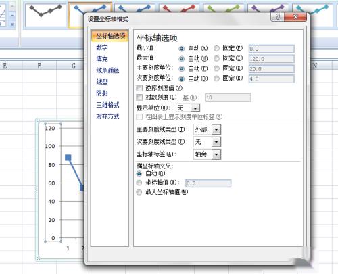The width and height of the screenshot is (338, 274).
Task: Select 自动 for 次要刻度单位
Action: [x=182, y=78]
